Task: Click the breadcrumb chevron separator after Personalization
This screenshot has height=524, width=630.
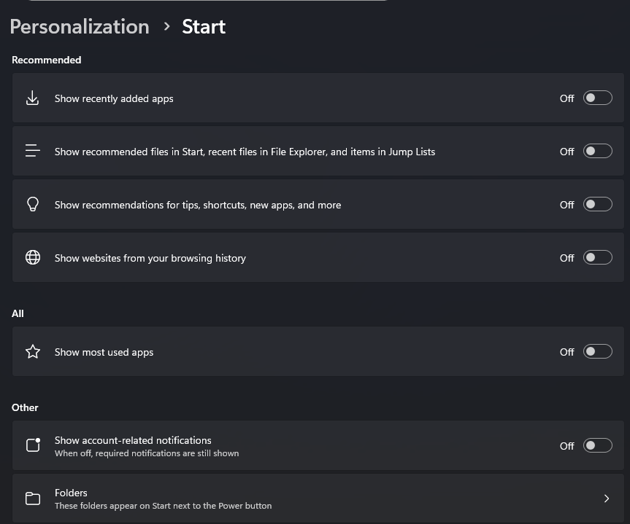Action: click(x=166, y=26)
